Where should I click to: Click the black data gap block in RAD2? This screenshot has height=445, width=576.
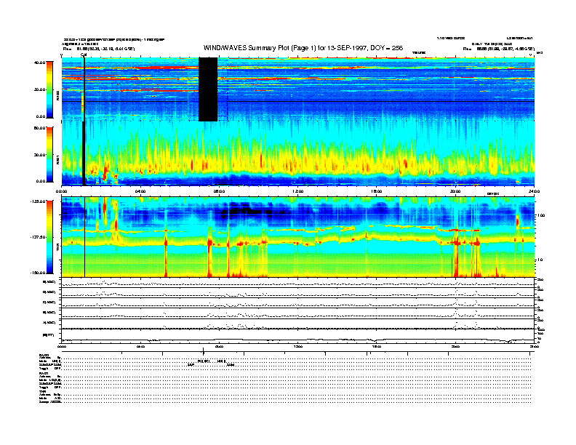point(208,89)
